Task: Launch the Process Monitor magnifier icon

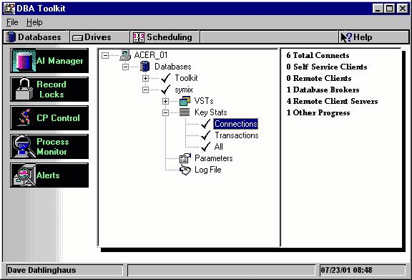Action: [x=24, y=146]
